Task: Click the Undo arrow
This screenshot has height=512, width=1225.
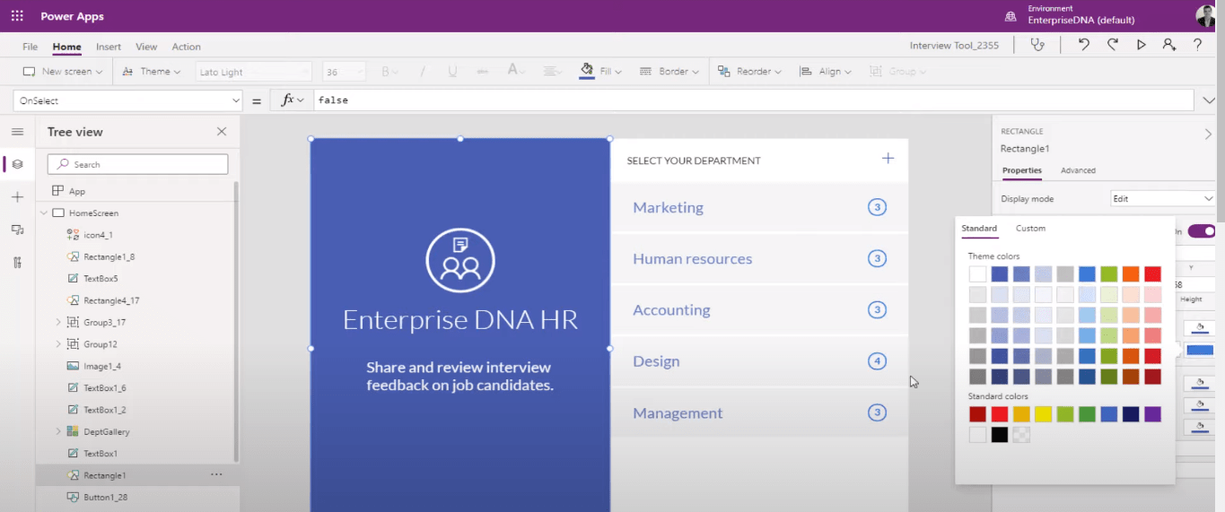Action: (1084, 45)
